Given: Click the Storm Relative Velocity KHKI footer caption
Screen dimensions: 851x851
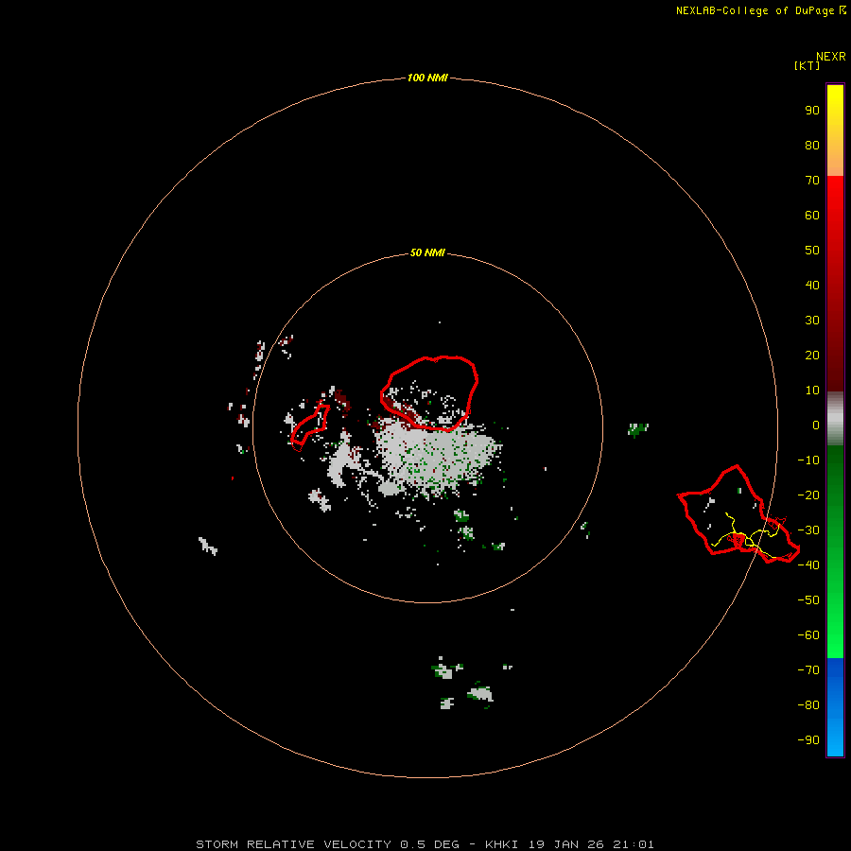Looking at the screenshot, I should pyautogui.click(x=425, y=844).
